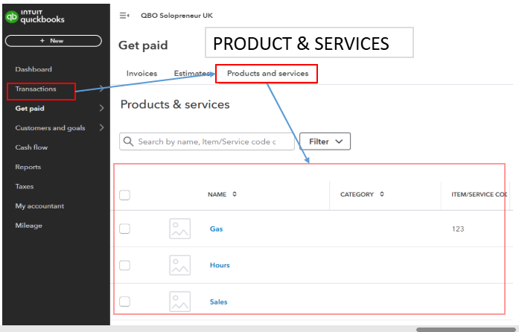Click the horizontal scrollbar at the bottom

tap(467, 329)
